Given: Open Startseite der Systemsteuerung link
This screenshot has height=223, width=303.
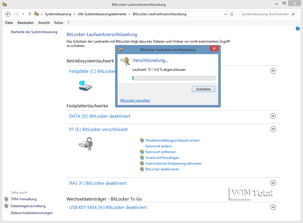Looking at the screenshot, I should coord(34,32).
